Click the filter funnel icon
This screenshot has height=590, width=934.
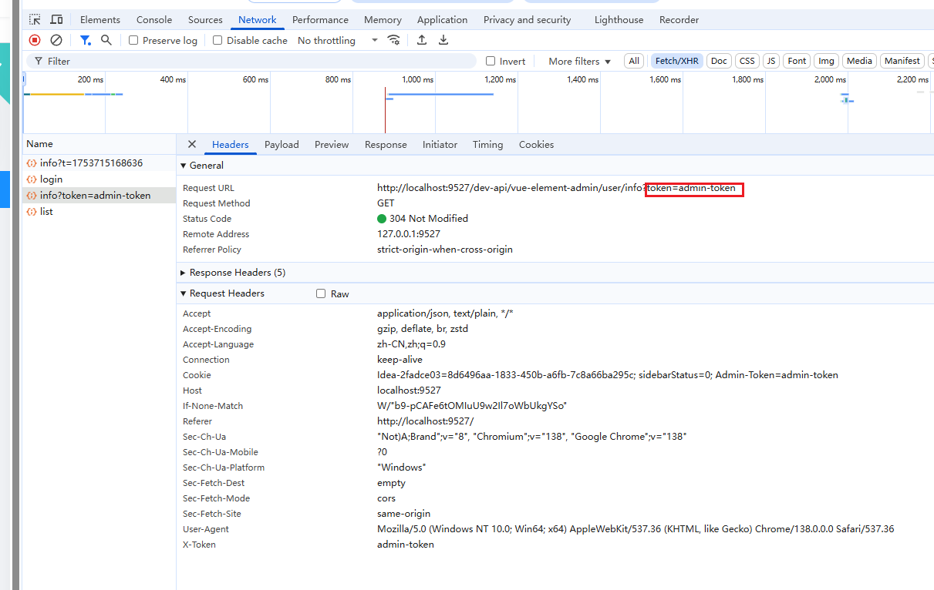[x=85, y=39]
